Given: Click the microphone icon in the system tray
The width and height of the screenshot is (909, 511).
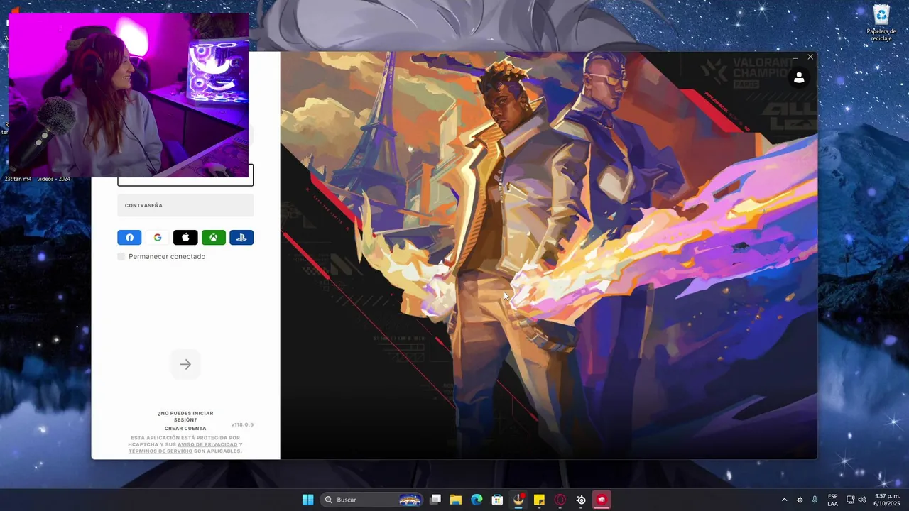Looking at the screenshot, I should pos(815,500).
